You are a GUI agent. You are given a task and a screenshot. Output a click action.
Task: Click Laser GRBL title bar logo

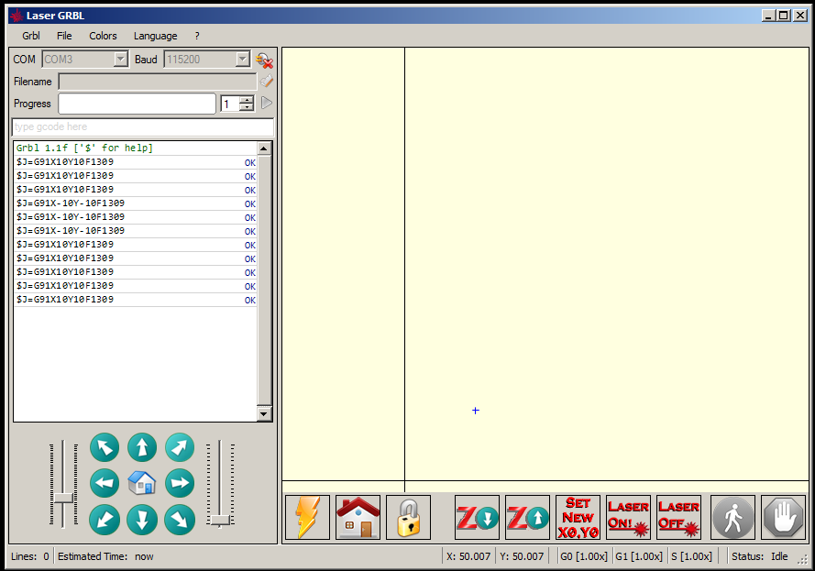17,16
